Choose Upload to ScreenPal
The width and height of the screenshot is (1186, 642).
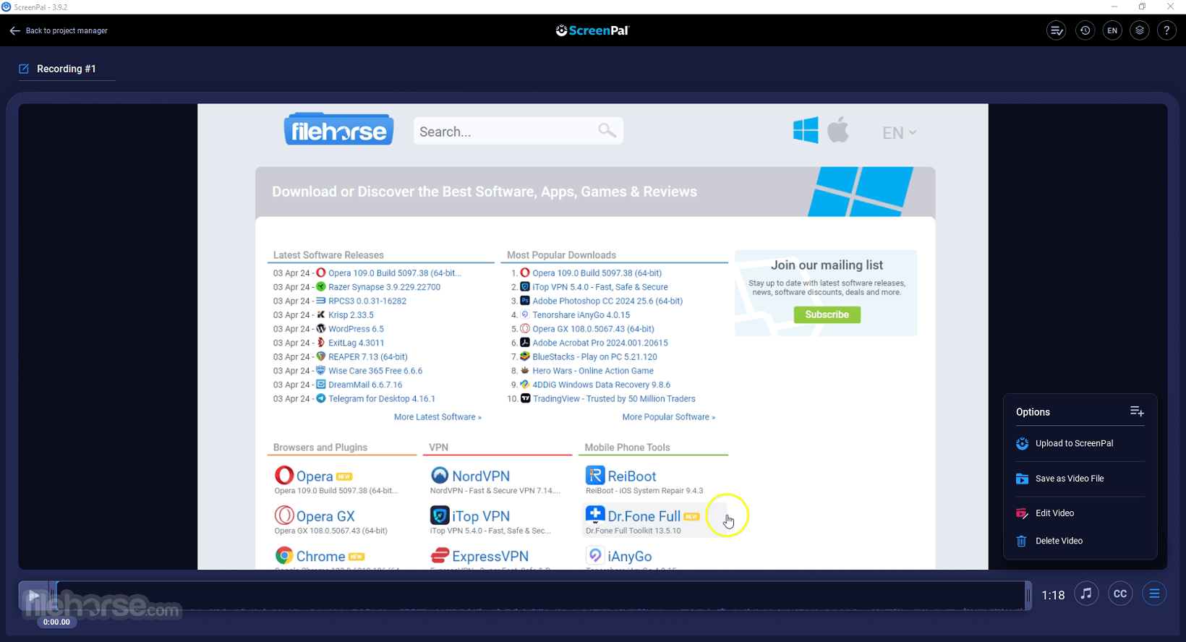click(x=1075, y=443)
